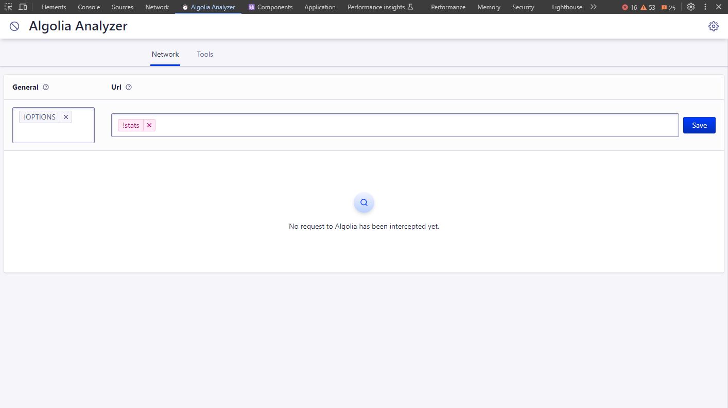Open the Performance DevTools tab
The width and height of the screenshot is (728, 408).
[x=448, y=7]
